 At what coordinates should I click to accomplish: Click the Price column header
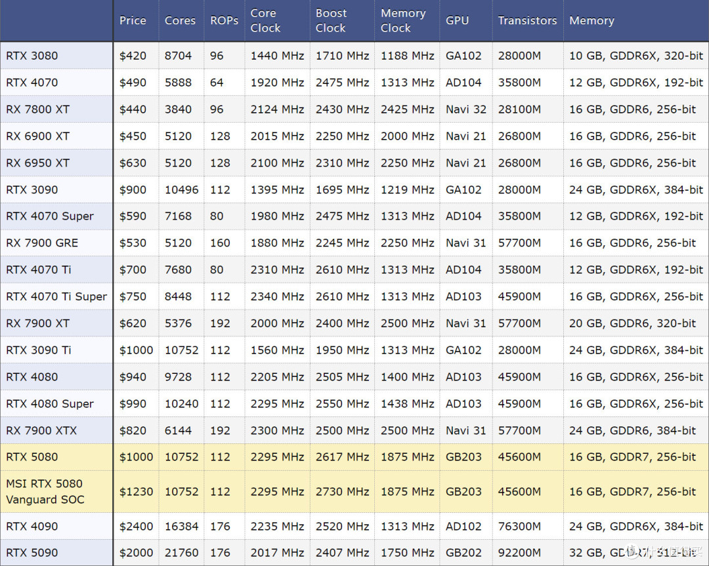[x=133, y=20]
